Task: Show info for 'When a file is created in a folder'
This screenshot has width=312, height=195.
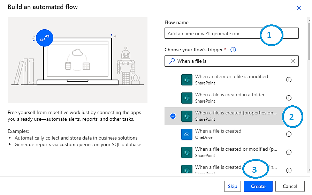Action: click(289, 98)
